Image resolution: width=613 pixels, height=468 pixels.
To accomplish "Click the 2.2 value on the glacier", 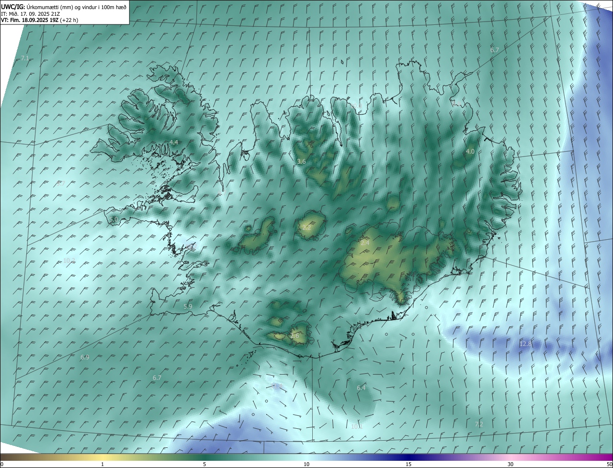I will tap(306, 227).
